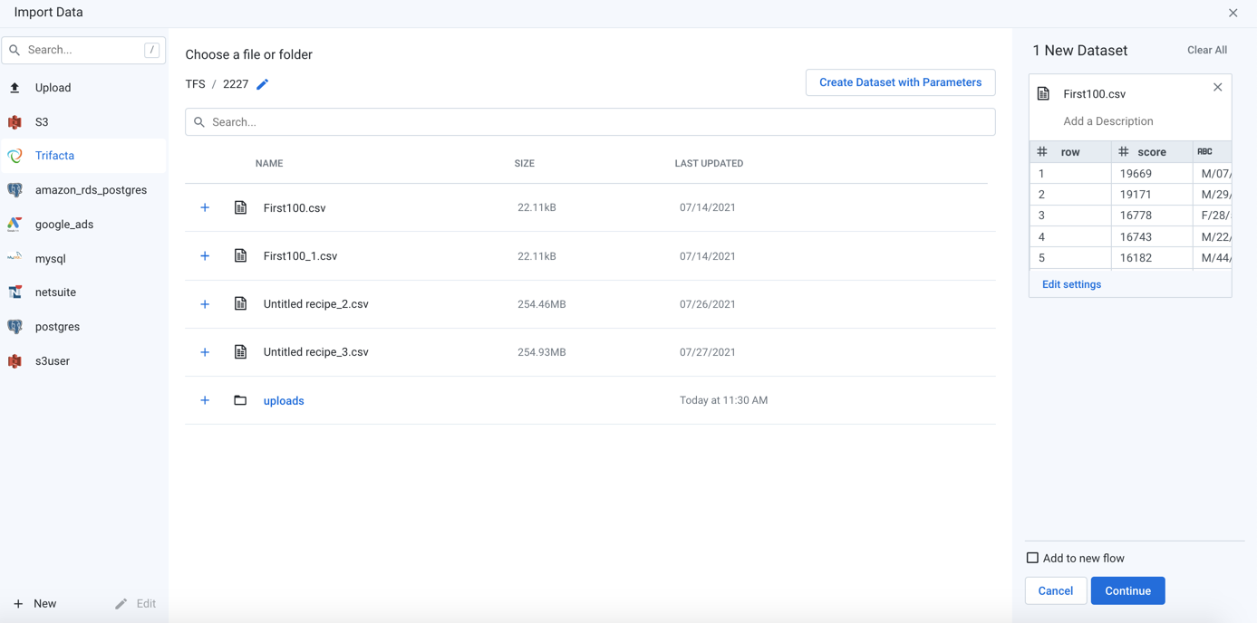Open Edit settings for First100.csv
The width and height of the screenshot is (1257, 623).
[1071, 284]
